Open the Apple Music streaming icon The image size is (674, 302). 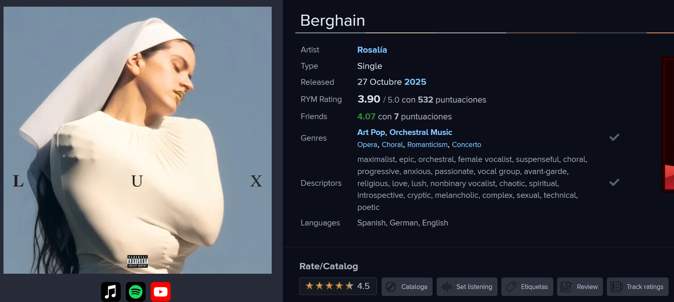click(x=111, y=292)
